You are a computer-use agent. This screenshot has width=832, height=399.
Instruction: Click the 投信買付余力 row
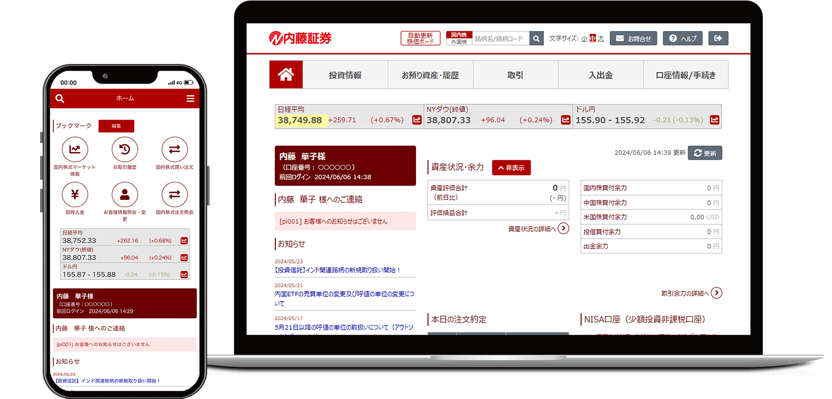coord(651,231)
